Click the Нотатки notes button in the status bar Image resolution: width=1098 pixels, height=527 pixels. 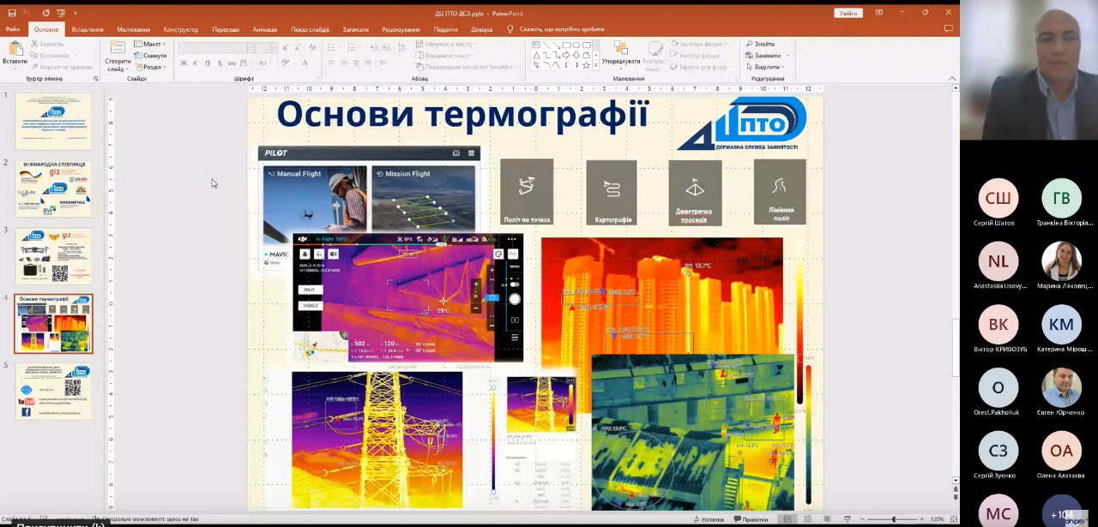click(x=709, y=519)
